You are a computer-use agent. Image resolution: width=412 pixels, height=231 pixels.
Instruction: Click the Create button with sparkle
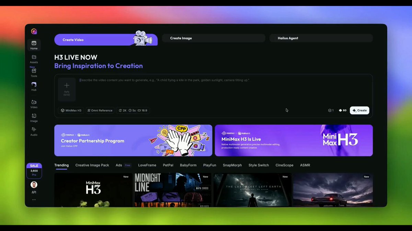359,111
